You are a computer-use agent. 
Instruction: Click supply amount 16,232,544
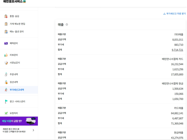[x=177, y=64]
